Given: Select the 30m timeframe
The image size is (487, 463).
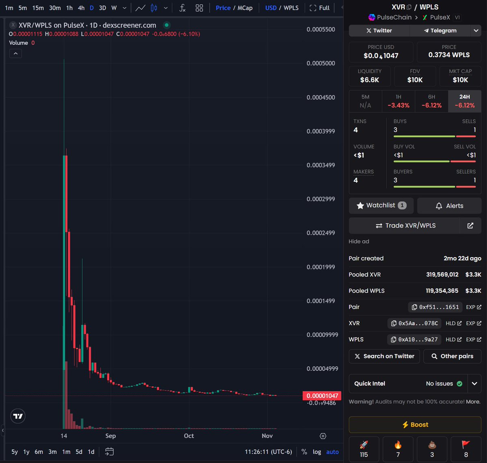Looking at the screenshot, I should coord(55,8).
